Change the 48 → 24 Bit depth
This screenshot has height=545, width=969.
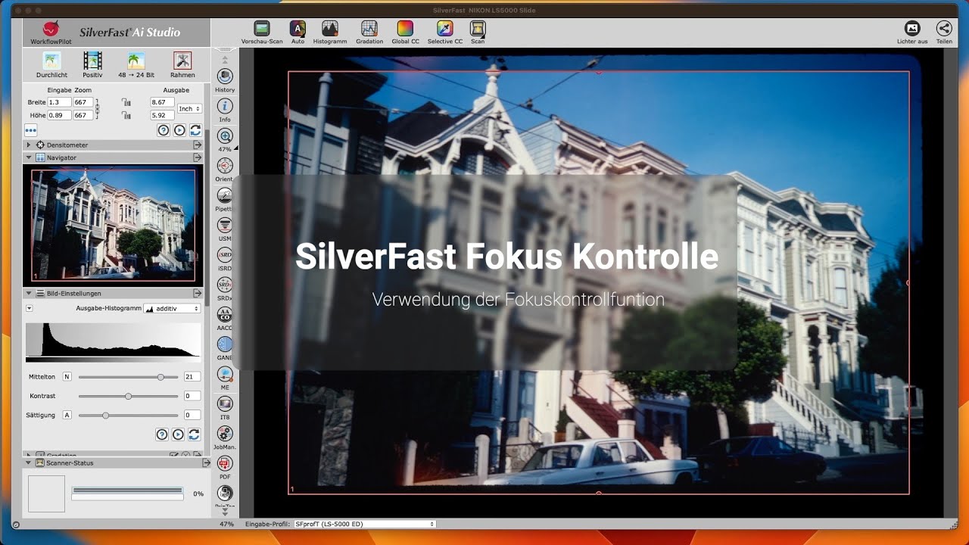pos(136,65)
